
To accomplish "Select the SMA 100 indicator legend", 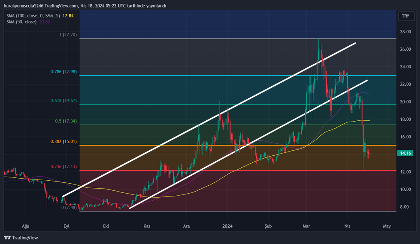I will 33,15.
